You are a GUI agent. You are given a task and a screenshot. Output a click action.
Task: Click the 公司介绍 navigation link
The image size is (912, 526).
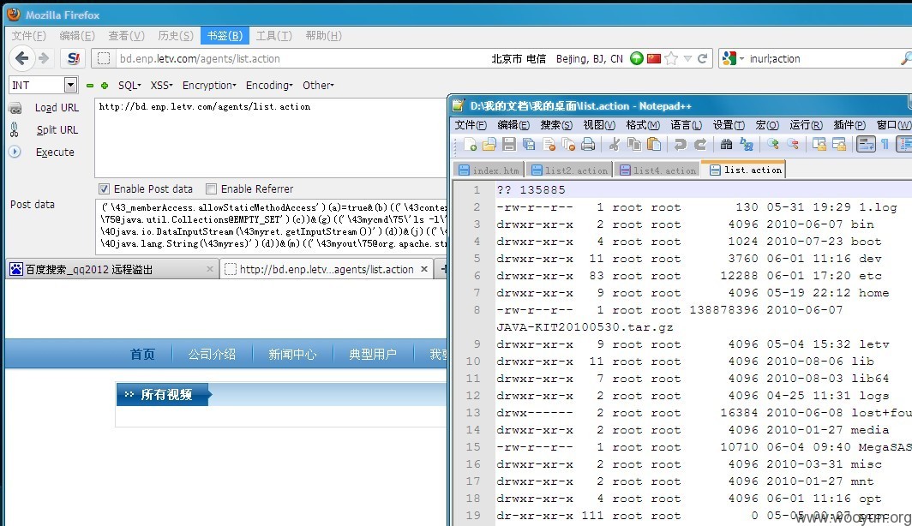click(x=212, y=354)
